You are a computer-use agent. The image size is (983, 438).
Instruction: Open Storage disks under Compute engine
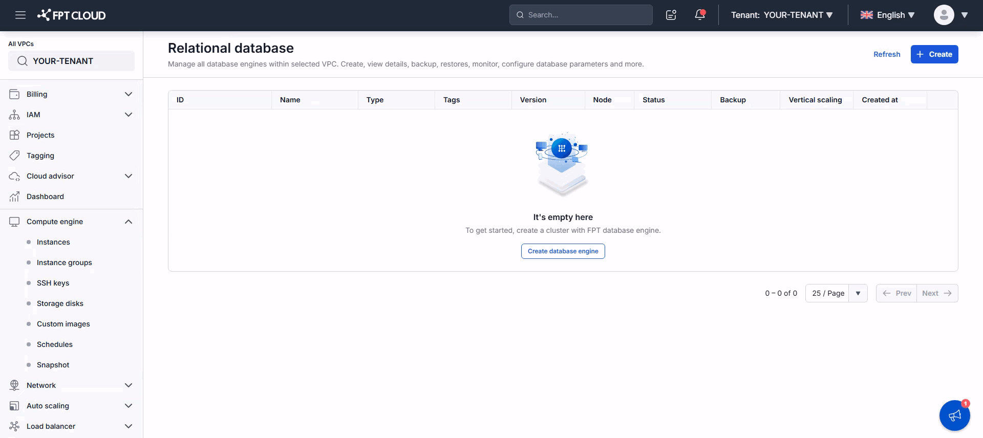click(x=60, y=303)
